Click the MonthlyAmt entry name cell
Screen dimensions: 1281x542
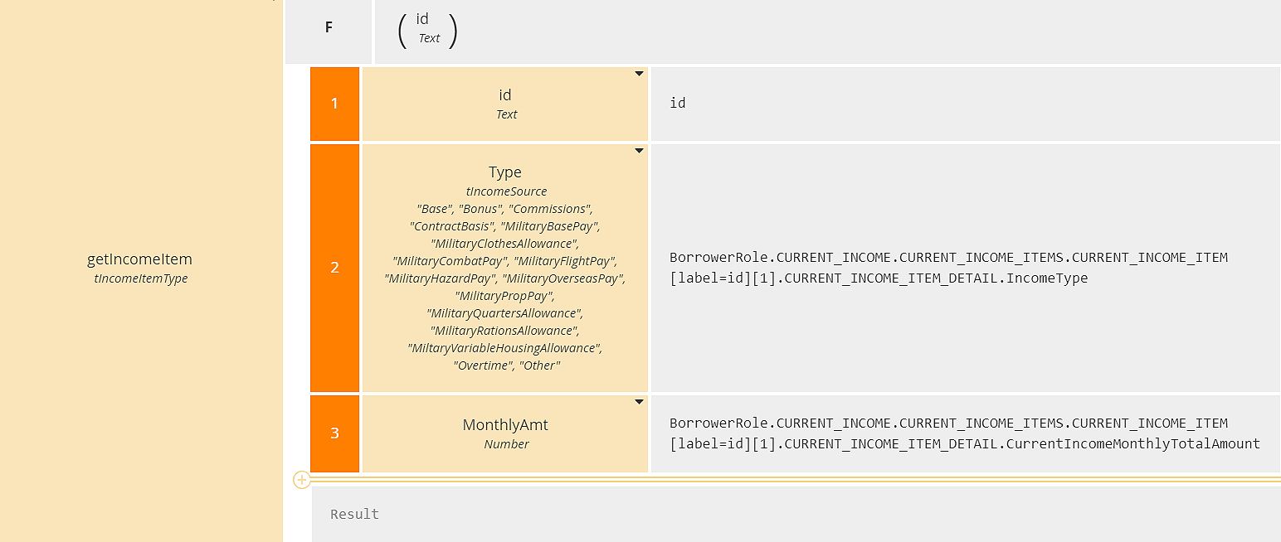tap(505, 425)
